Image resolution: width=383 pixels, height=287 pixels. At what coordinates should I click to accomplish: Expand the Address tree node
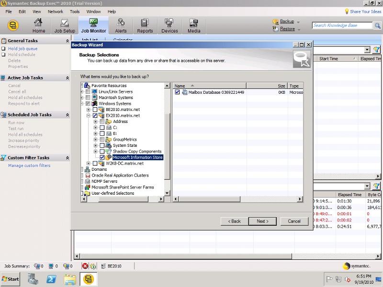[95, 121]
